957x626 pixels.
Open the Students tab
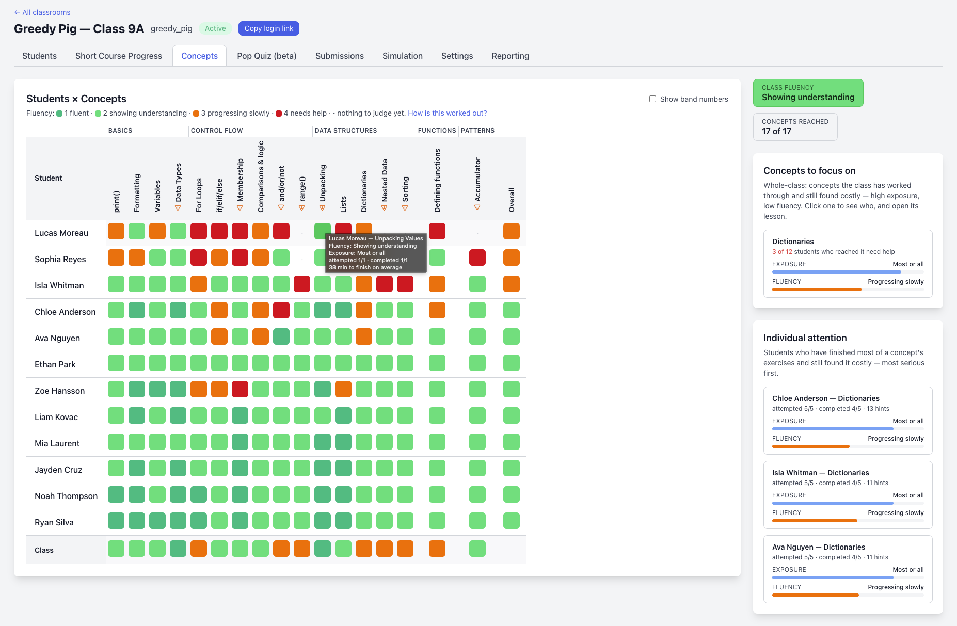pos(39,56)
